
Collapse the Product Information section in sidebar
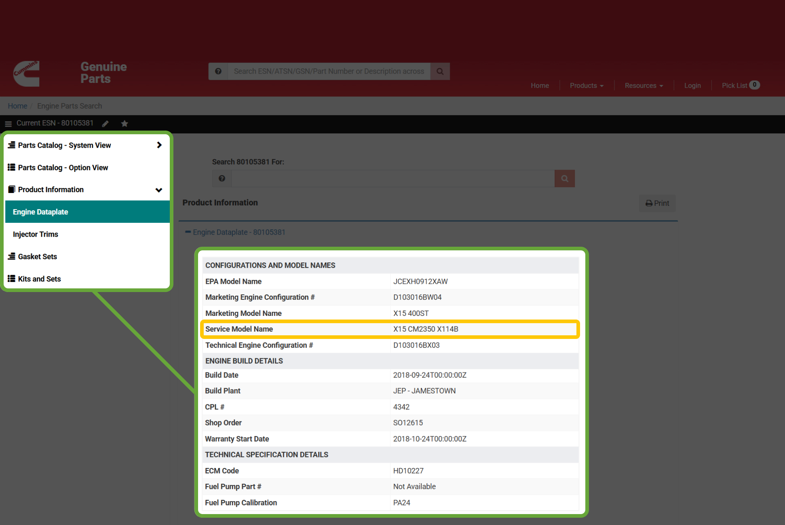tap(159, 190)
